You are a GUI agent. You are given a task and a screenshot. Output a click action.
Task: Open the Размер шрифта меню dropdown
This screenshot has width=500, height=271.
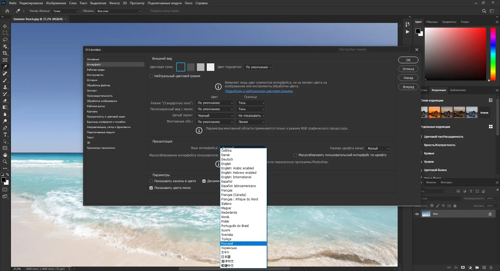pyautogui.click(x=378, y=149)
